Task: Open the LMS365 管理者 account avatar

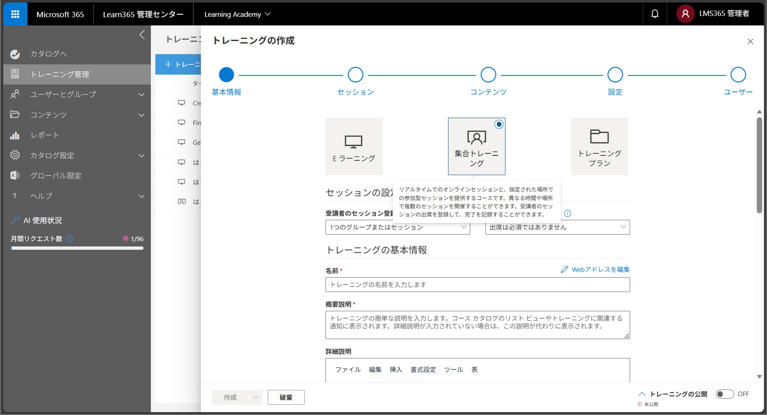Action: pos(685,14)
